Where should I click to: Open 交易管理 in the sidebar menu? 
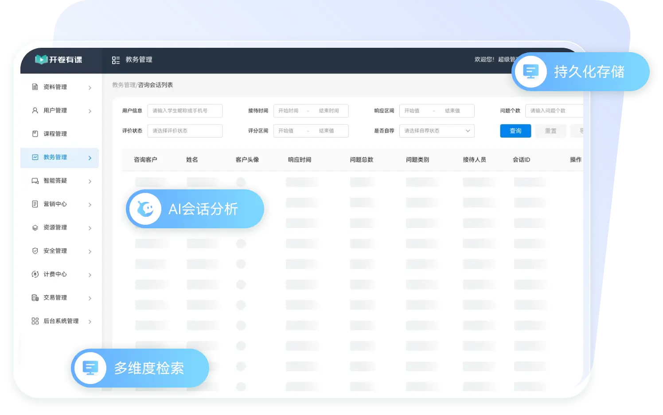55,298
